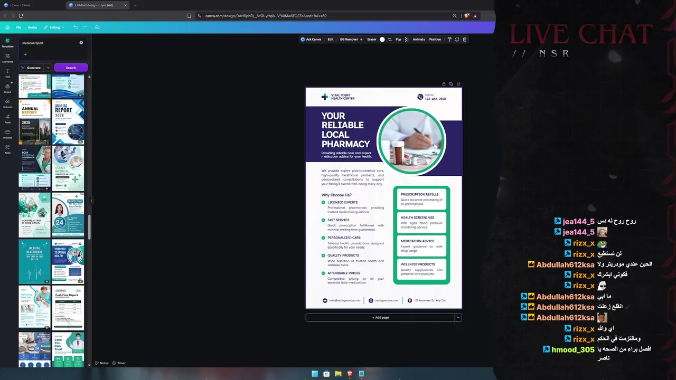Screen dimensions: 676x380
Task: Select the Care You Can Trust template
Action: (68, 350)
